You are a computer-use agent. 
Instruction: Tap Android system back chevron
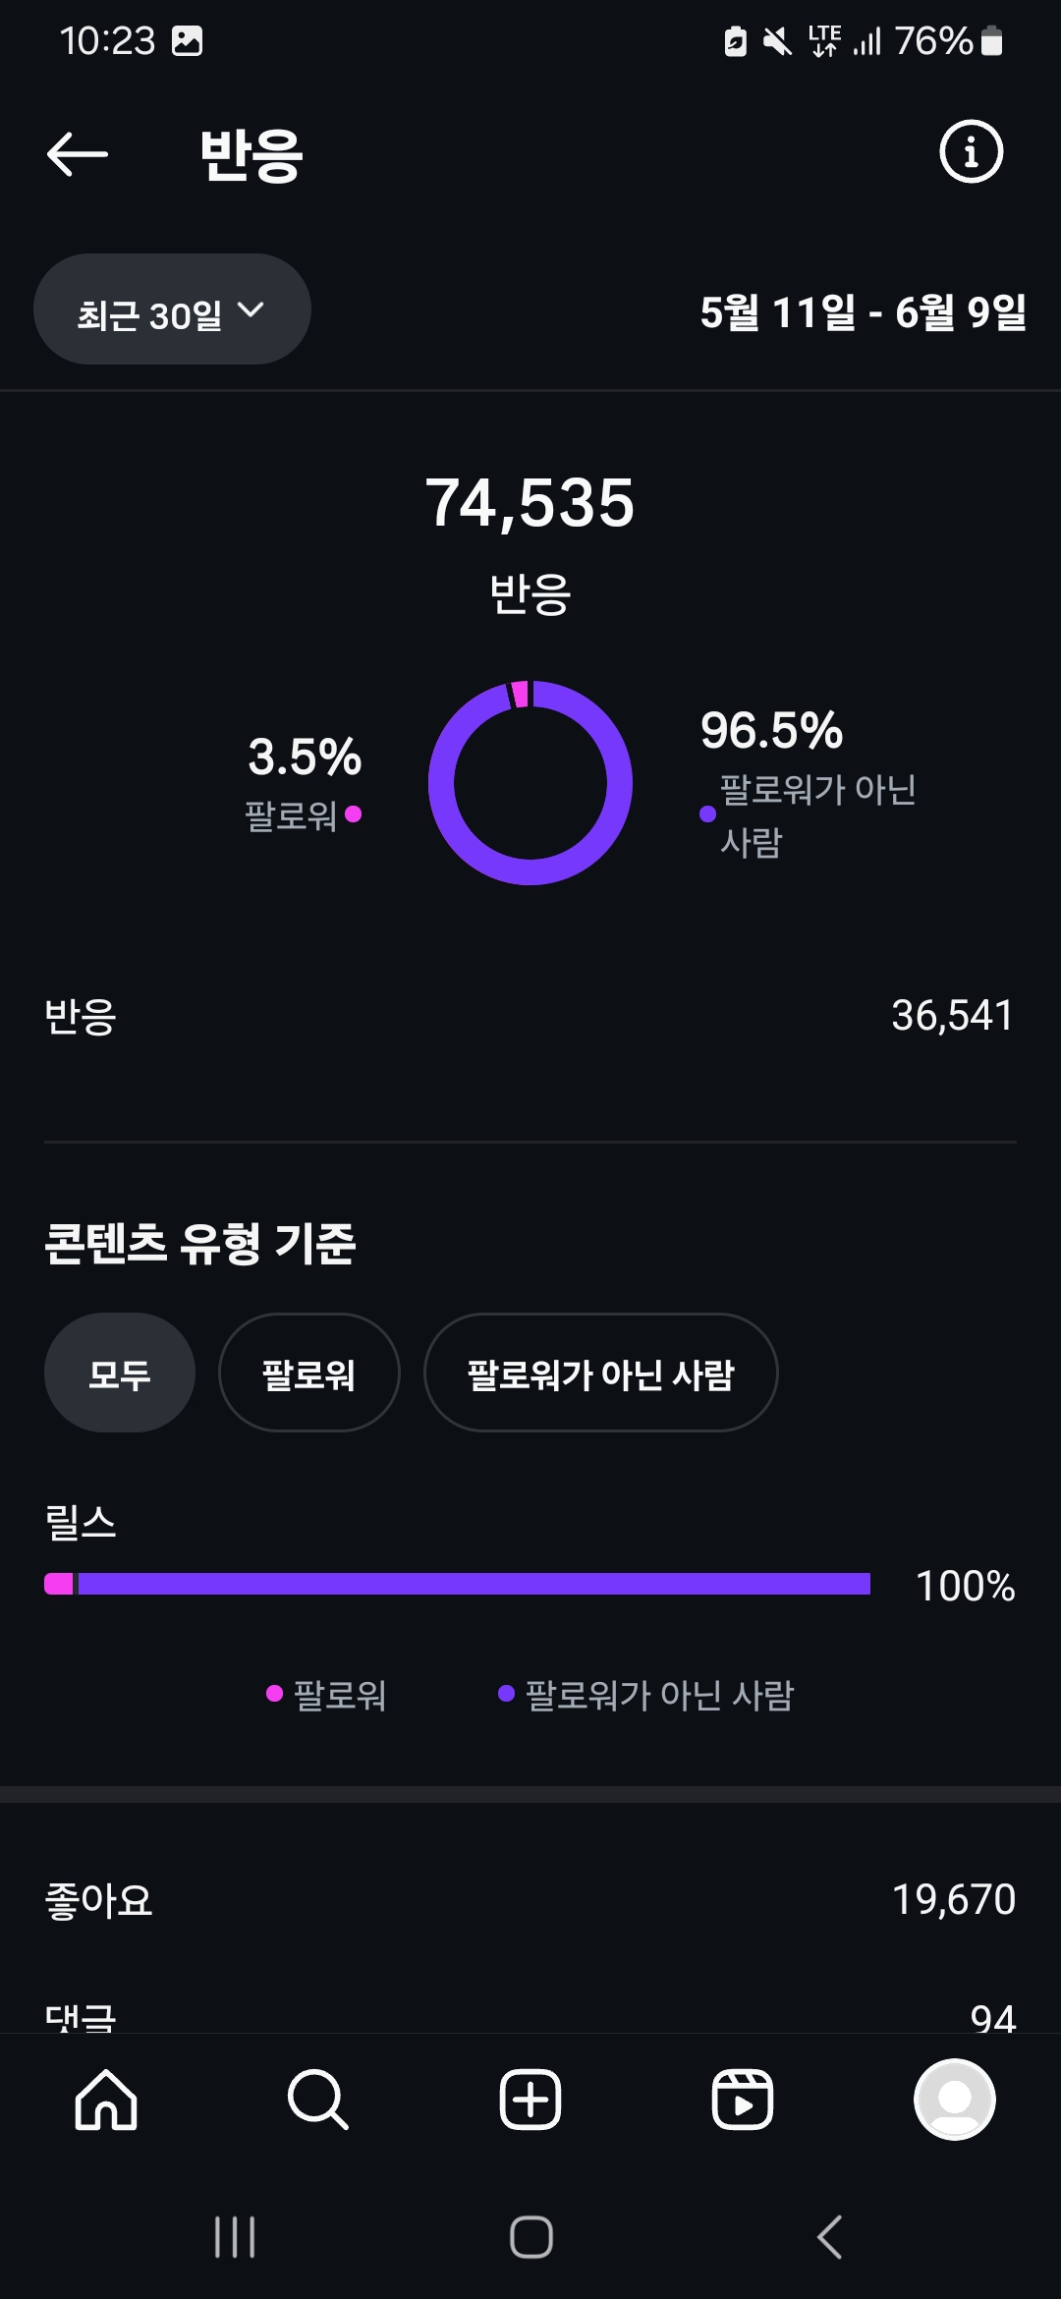pyautogui.click(x=830, y=2237)
